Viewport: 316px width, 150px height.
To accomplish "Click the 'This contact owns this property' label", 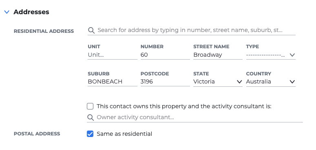I will (184, 106).
